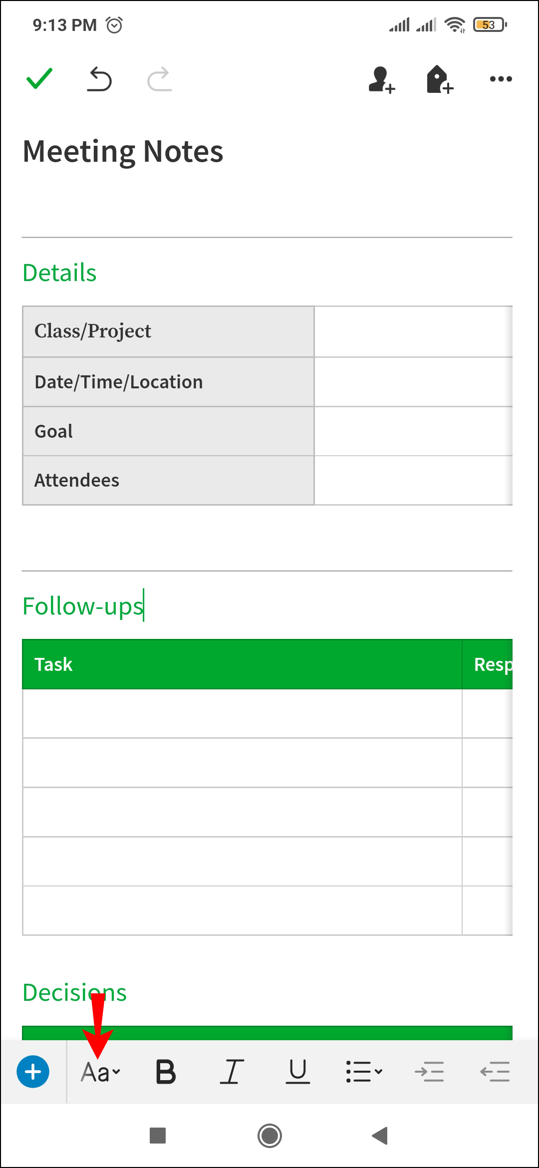Add a tag with the tag icon
The height and width of the screenshot is (1168, 539).
coord(439,79)
